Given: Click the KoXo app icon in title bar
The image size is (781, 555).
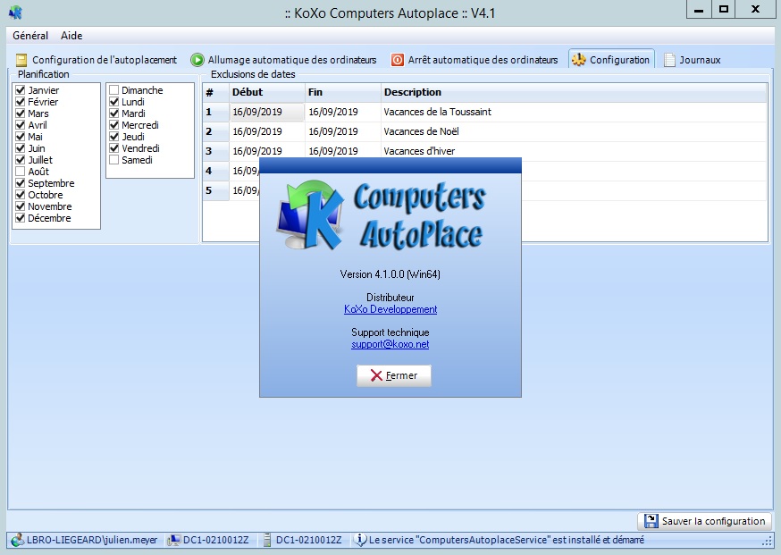Looking at the screenshot, I should [15, 12].
